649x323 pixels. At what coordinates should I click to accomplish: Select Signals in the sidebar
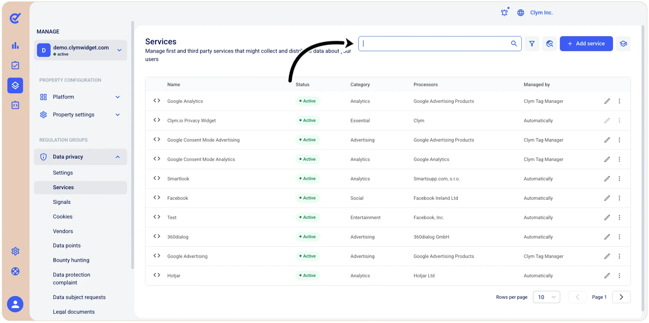(x=62, y=202)
